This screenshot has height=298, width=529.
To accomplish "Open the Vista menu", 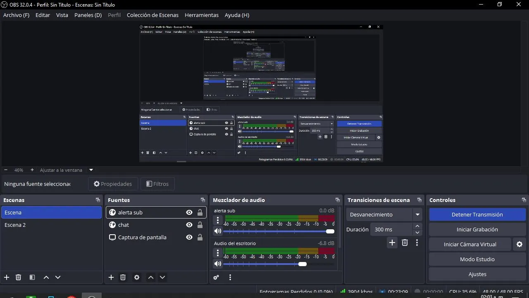I will (62, 15).
